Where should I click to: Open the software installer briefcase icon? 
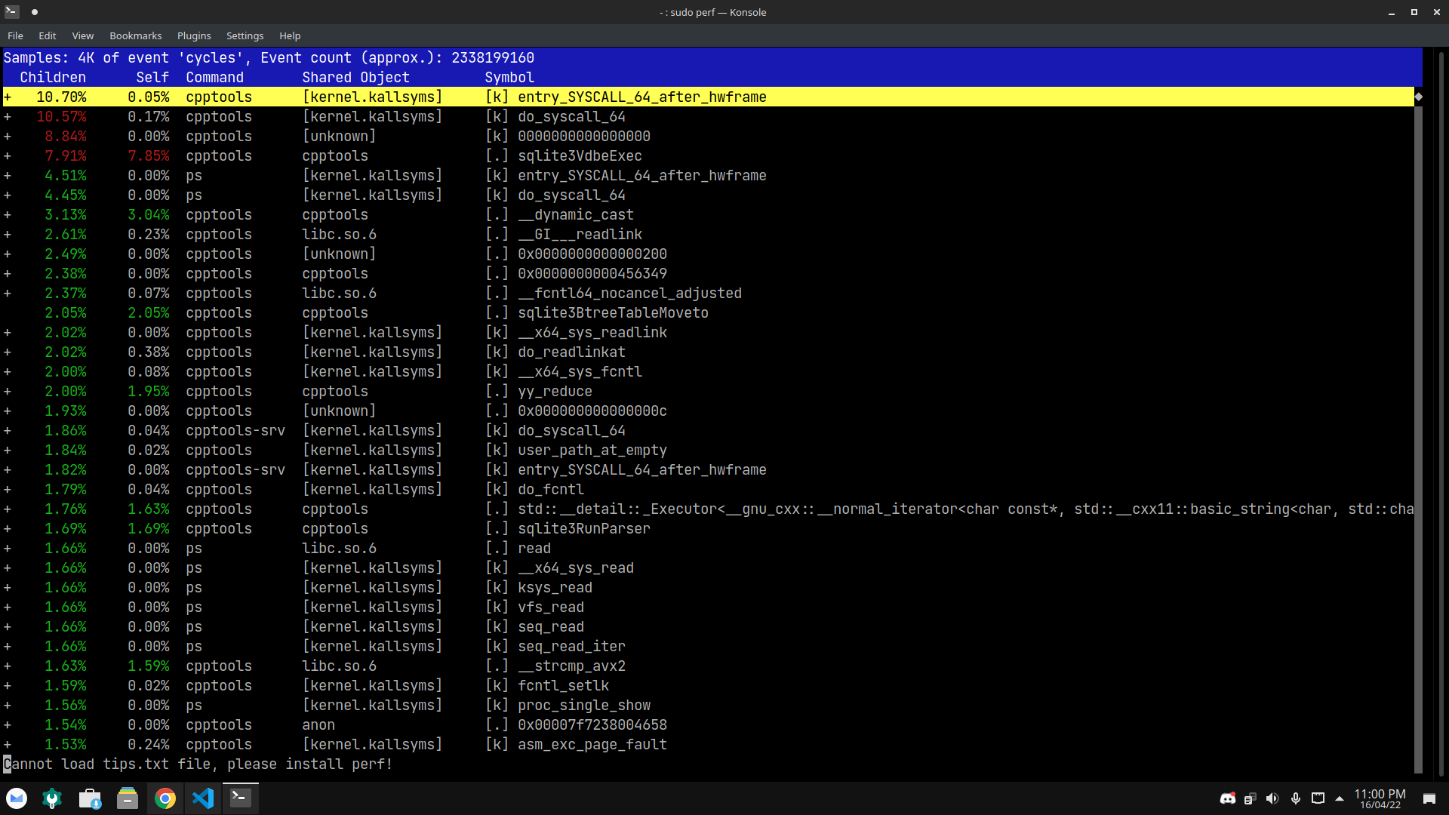[90, 798]
